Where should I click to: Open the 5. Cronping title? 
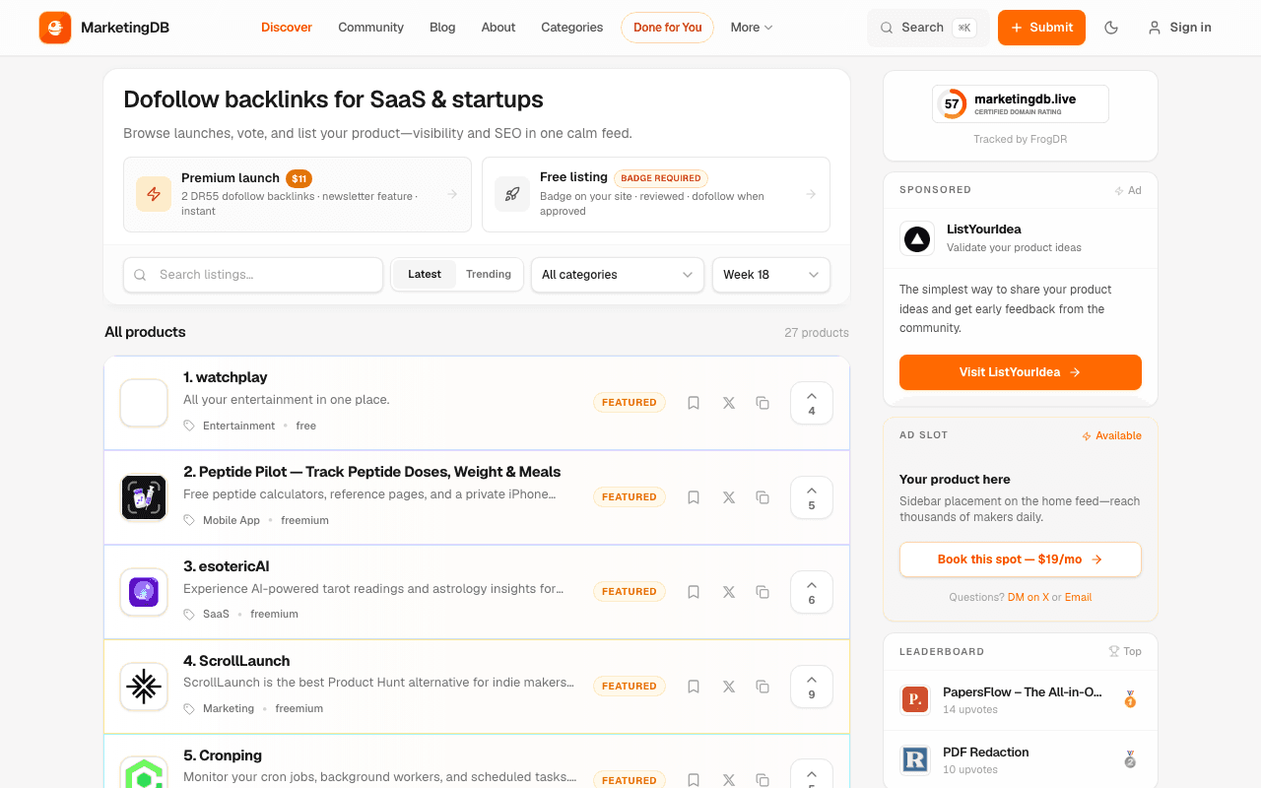click(x=223, y=755)
